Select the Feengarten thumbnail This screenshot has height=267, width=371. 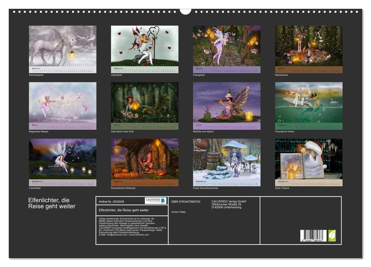(x=227, y=46)
